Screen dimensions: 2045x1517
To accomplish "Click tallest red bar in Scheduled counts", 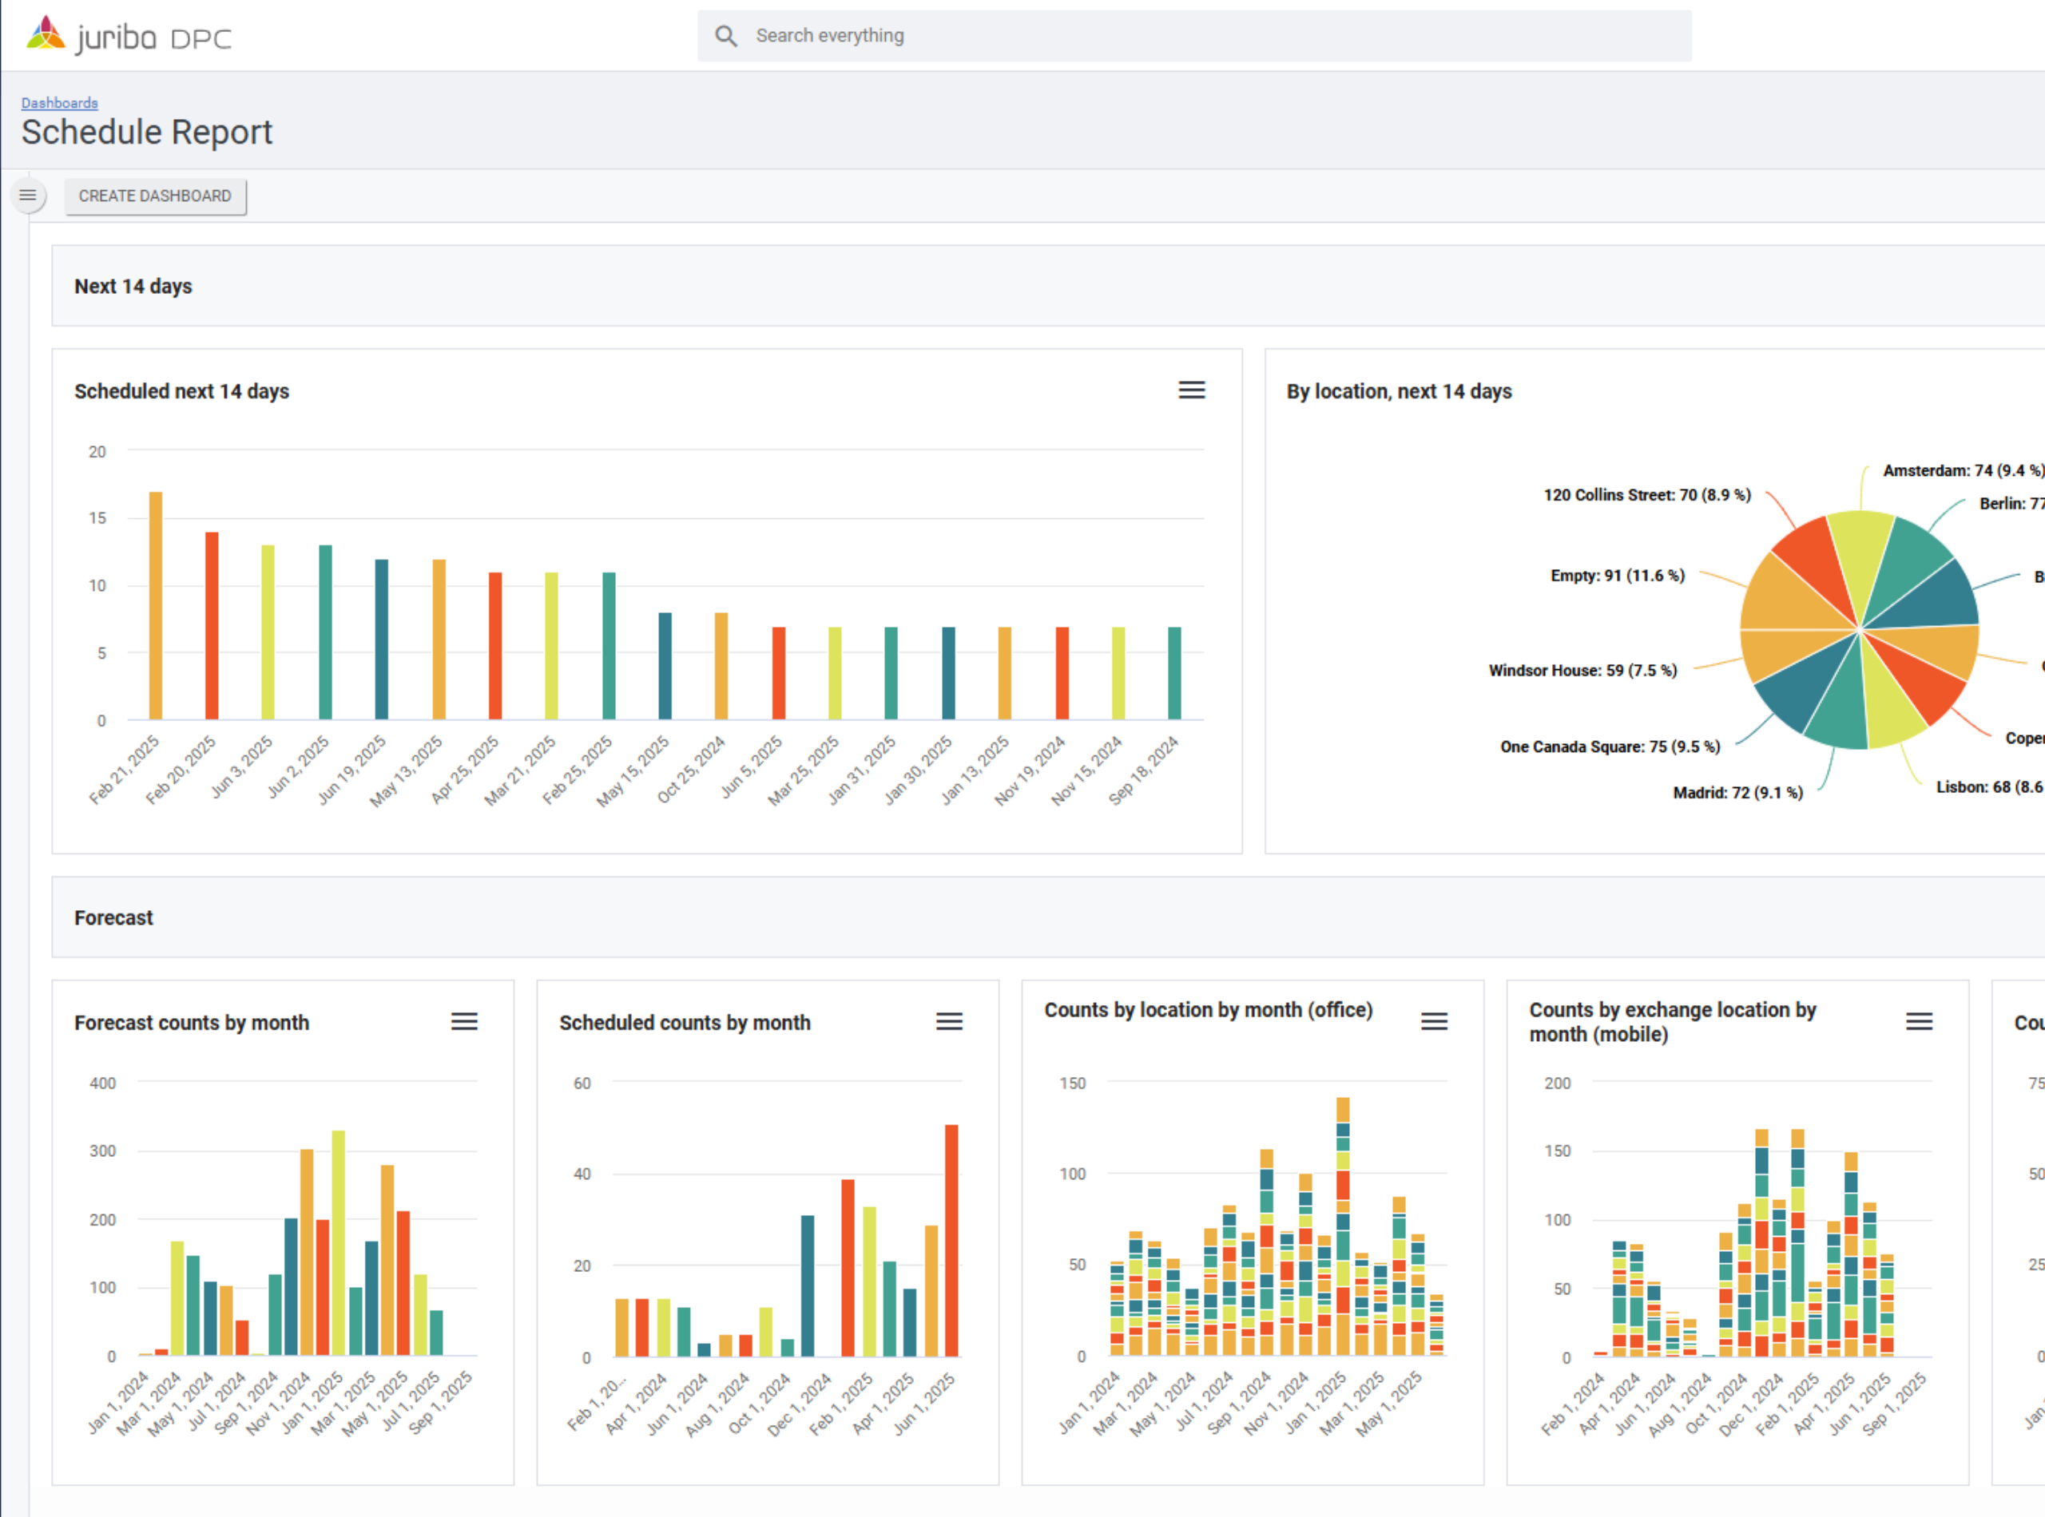I will pos(951,1240).
